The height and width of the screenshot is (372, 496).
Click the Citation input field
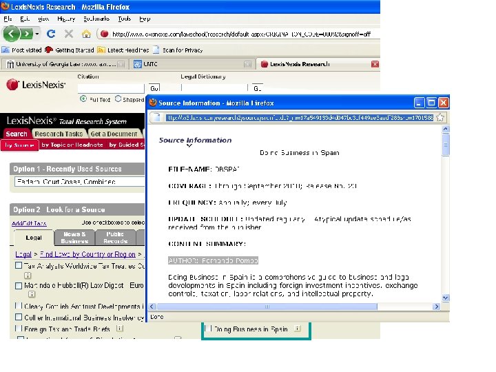tap(111, 88)
